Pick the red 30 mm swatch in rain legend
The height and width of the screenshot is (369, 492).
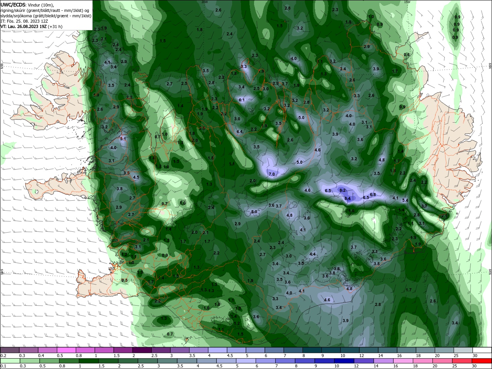(x=482, y=361)
